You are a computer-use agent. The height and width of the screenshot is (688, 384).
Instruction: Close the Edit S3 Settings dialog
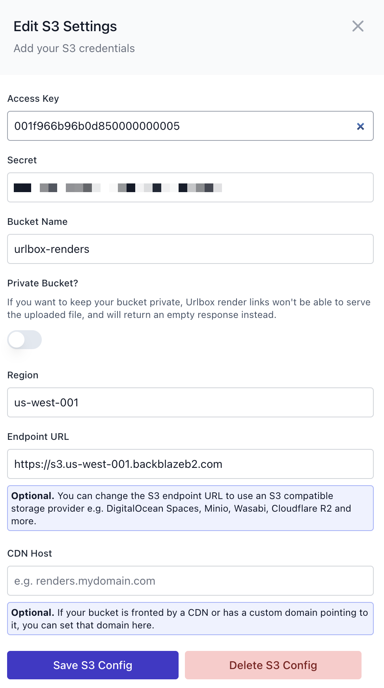(x=358, y=26)
